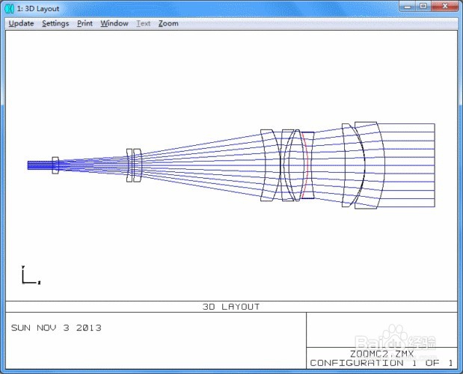Image resolution: width=463 pixels, height=374 pixels.
Task: Open the Print menu
Action: coord(85,23)
